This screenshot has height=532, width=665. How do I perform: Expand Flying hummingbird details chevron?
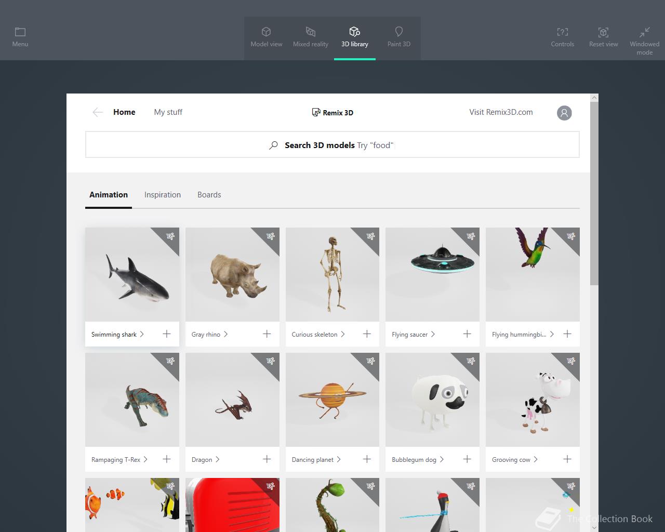pyautogui.click(x=552, y=334)
